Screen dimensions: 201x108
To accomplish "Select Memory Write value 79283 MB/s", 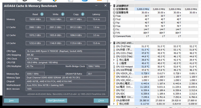I will click(56, 19).
